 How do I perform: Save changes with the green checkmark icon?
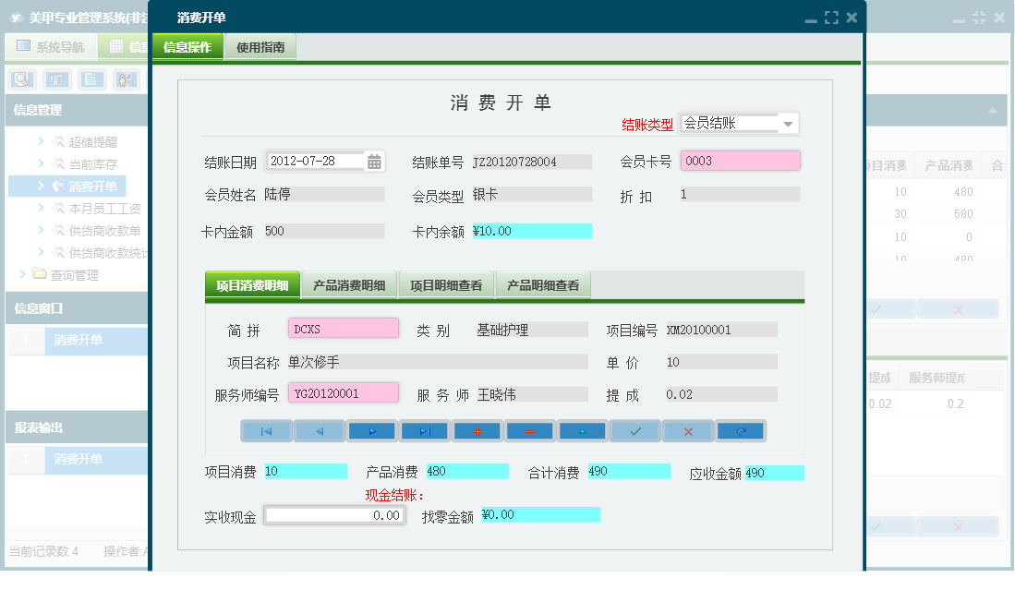635,429
